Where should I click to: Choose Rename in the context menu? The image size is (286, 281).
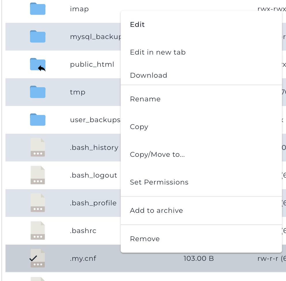(x=145, y=99)
